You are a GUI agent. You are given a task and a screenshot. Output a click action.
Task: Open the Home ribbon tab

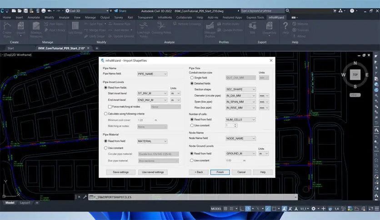click(7, 17)
